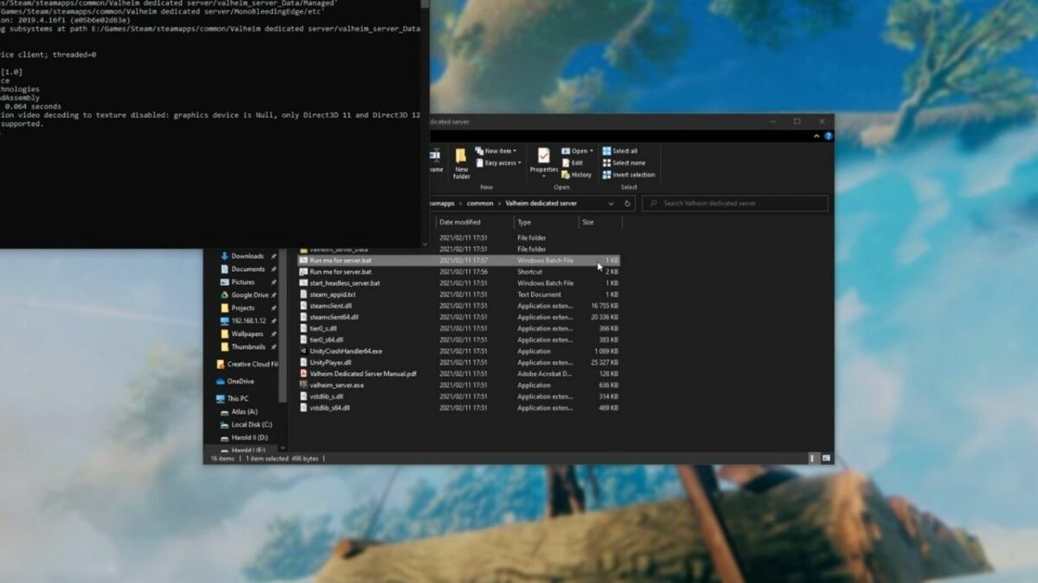
Task: Unpin Downloads from Quick access
Action: click(x=272, y=256)
